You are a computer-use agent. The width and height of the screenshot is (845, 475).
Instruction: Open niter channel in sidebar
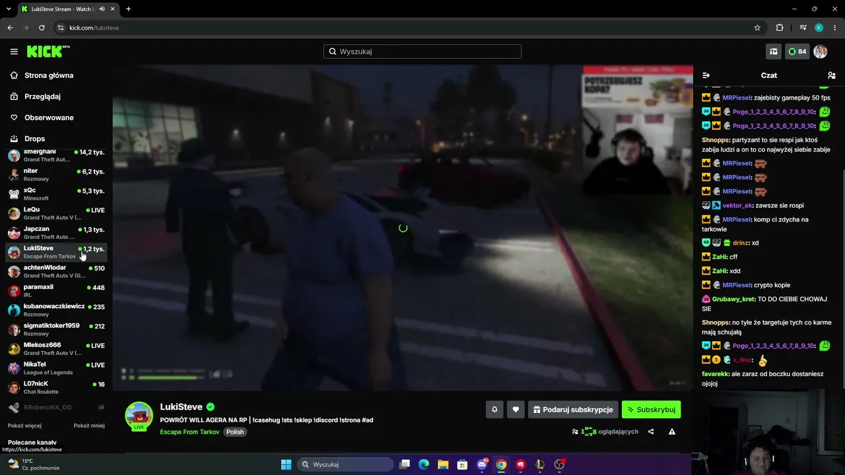(56, 175)
